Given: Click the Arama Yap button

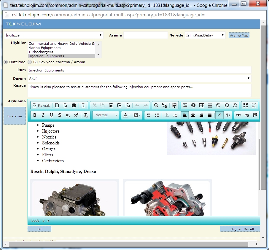Looking at the screenshot, I should [x=239, y=35].
